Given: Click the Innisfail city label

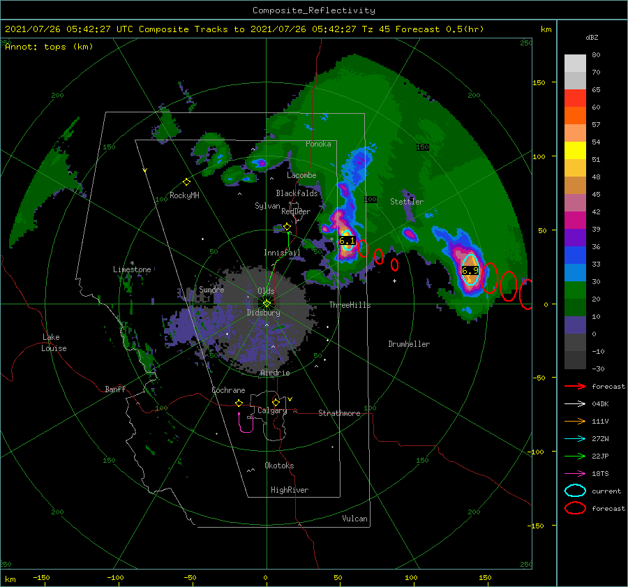Looking at the screenshot, I should (x=282, y=253).
